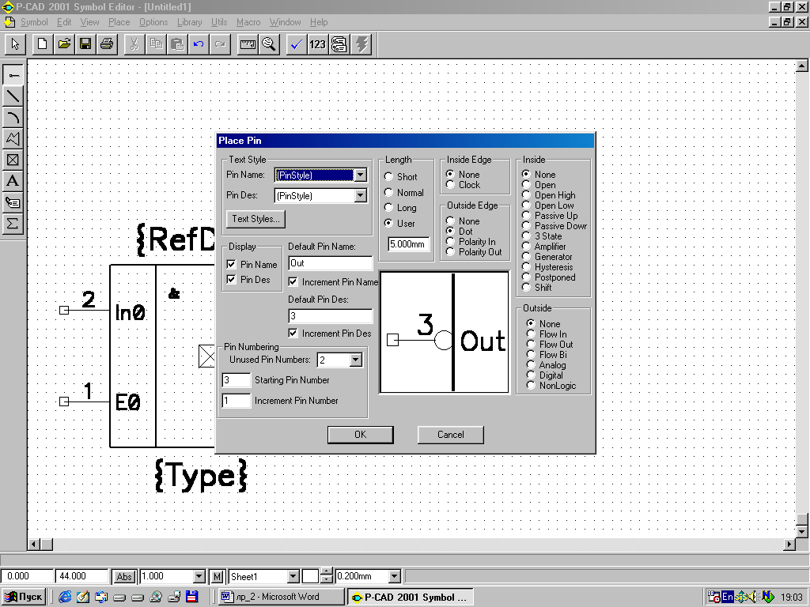Image resolution: width=810 pixels, height=607 pixels.
Task: Copy using the toolbar copy icon
Action: (156, 44)
